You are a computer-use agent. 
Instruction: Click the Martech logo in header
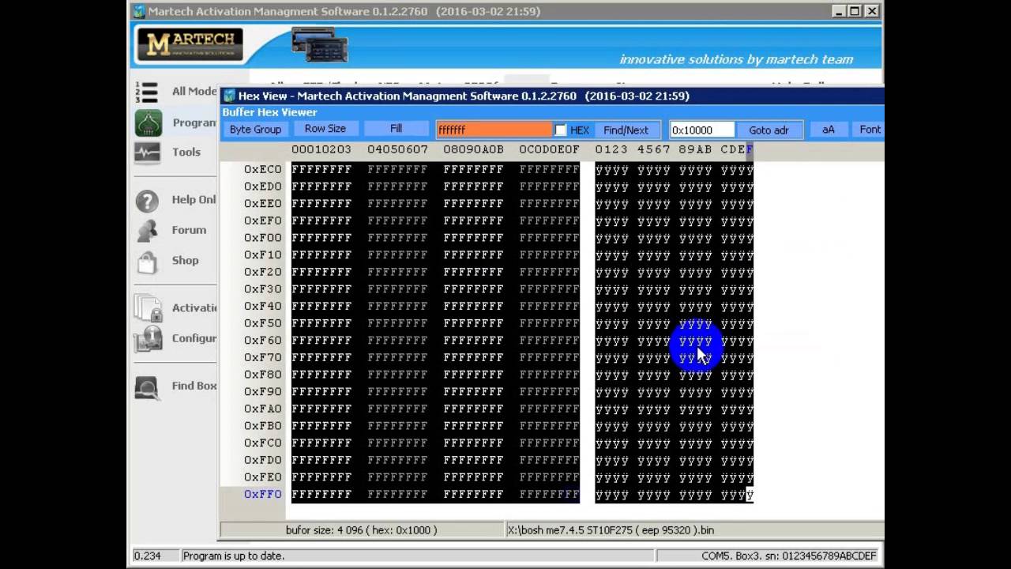(190, 44)
